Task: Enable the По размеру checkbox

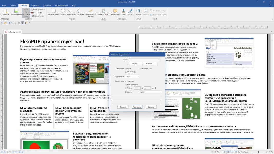Action: pos(126,72)
